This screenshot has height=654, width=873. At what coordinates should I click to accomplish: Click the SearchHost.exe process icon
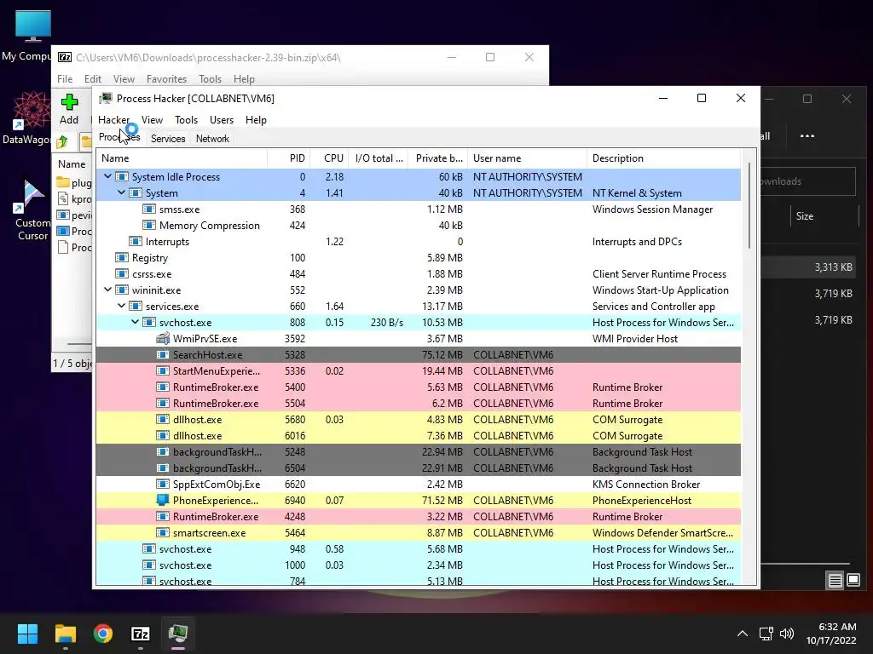(x=163, y=354)
